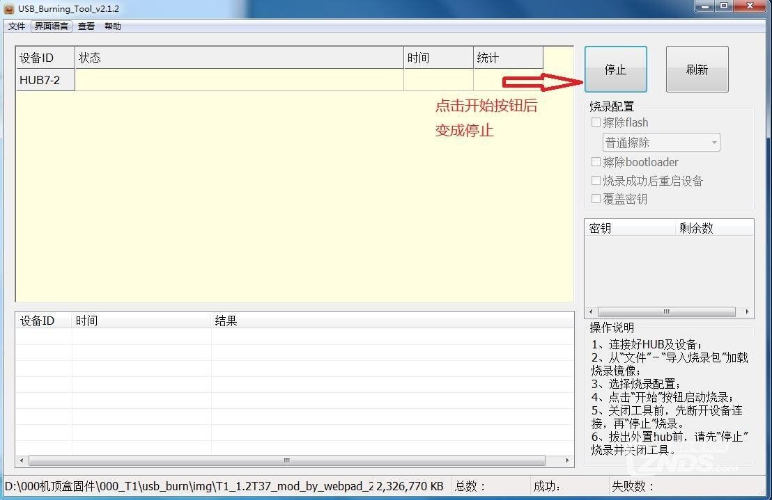Expand the 普通擦除 dropdown
The height and width of the screenshot is (500, 772).
pos(714,143)
